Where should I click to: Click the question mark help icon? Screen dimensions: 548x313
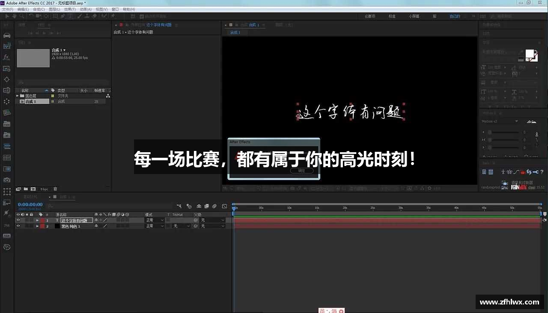coord(542,172)
